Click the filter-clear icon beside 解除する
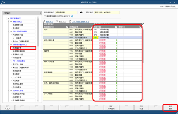178x114 pixels. 57,21
